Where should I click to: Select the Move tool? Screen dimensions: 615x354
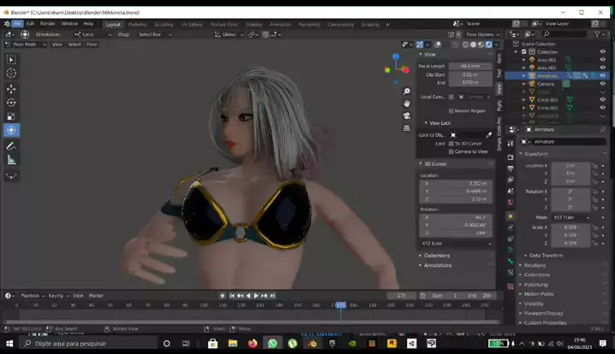[11, 89]
